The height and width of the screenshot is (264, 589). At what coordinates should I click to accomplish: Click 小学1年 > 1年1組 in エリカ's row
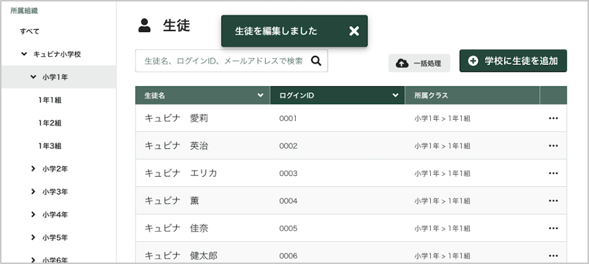(442, 174)
